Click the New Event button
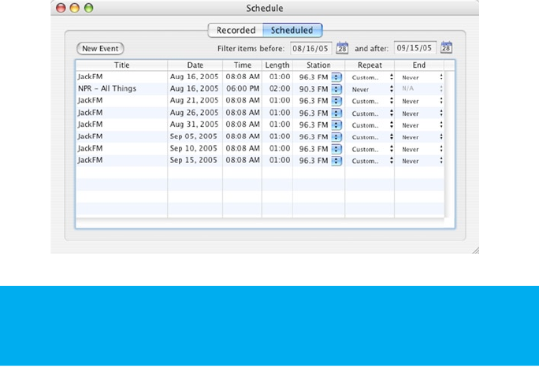The width and height of the screenshot is (539, 368). [x=100, y=49]
